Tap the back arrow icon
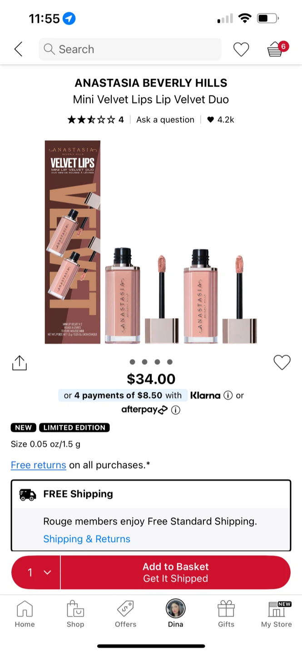The image size is (302, 654). [18, 49]
